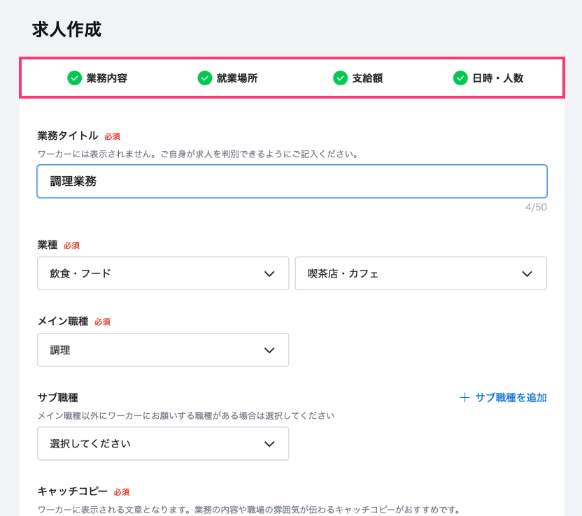Click the plus icon before サブ職種を追加

point(464,398)
